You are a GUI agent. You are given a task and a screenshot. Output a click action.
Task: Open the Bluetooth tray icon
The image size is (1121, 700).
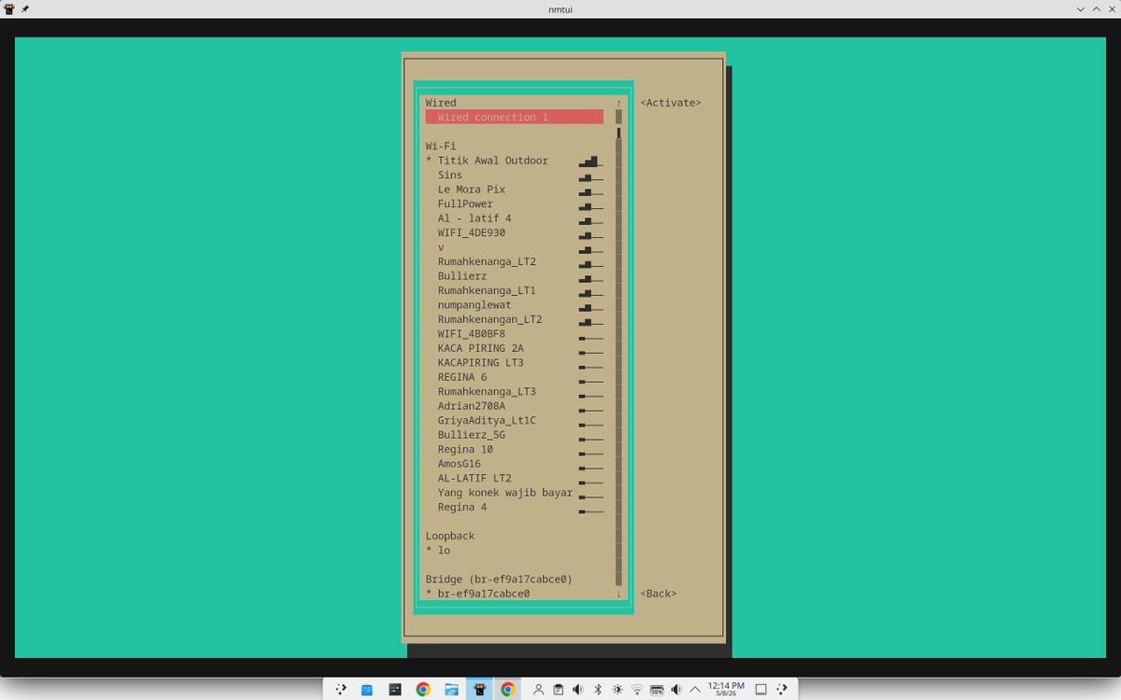598,690
